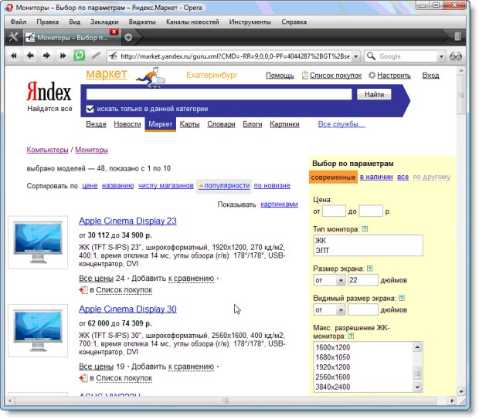Select the 'современные' filter tab

coord(333,177)
